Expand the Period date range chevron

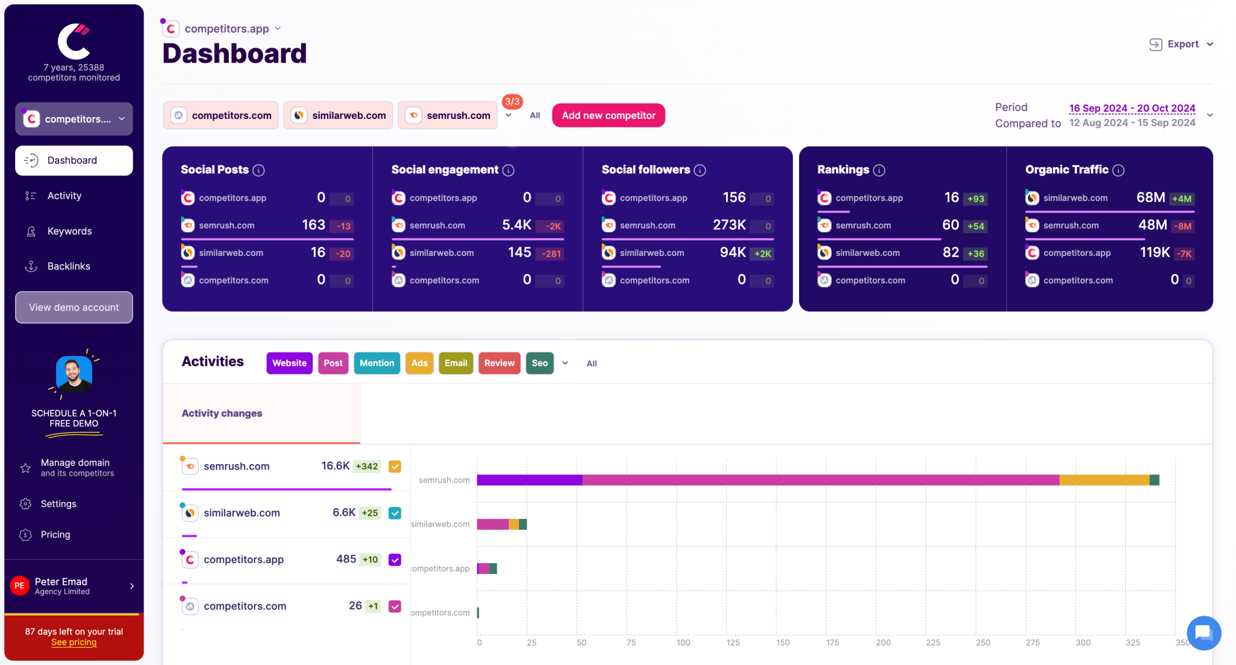pyautogui.click(x=1209, y=115)
